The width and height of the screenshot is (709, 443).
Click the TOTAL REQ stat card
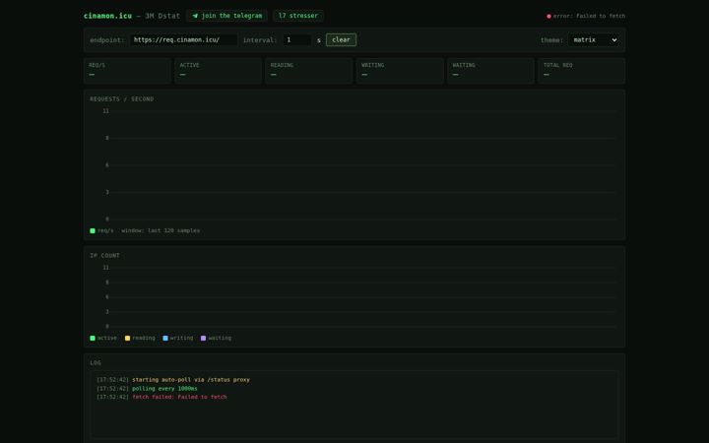[582, 71]
